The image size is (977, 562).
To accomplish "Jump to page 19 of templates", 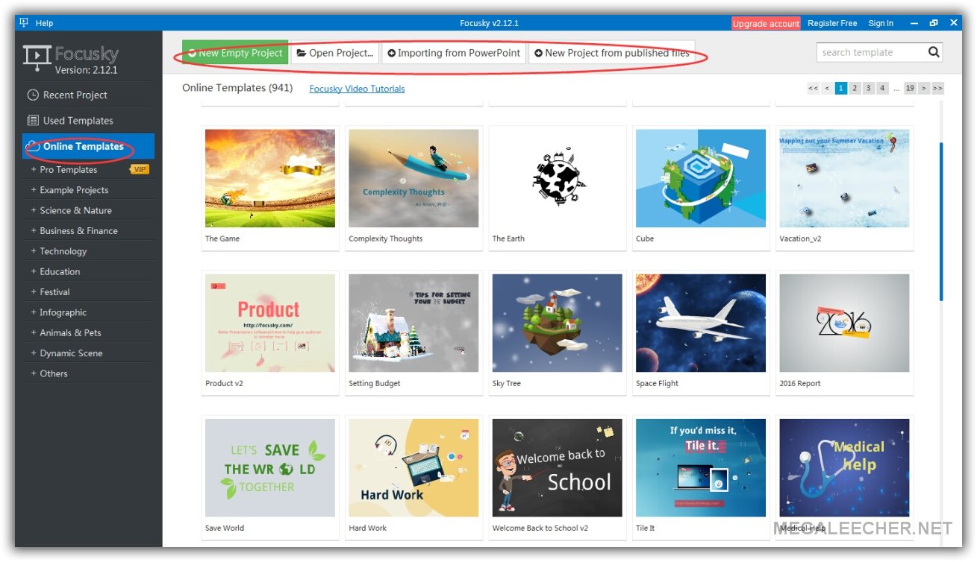I will coord(910,88).
